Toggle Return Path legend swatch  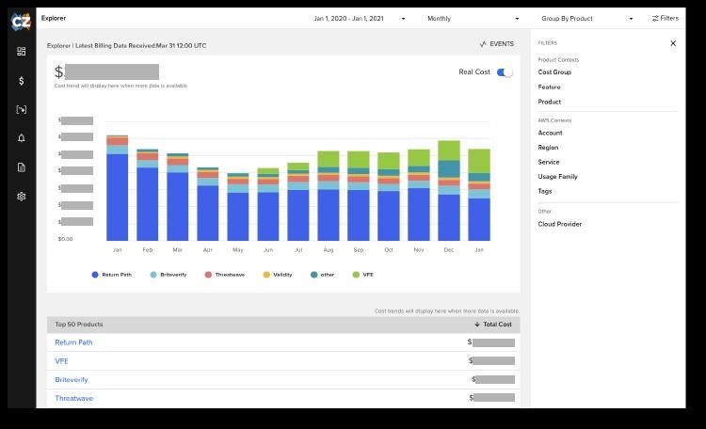point(95,275)
